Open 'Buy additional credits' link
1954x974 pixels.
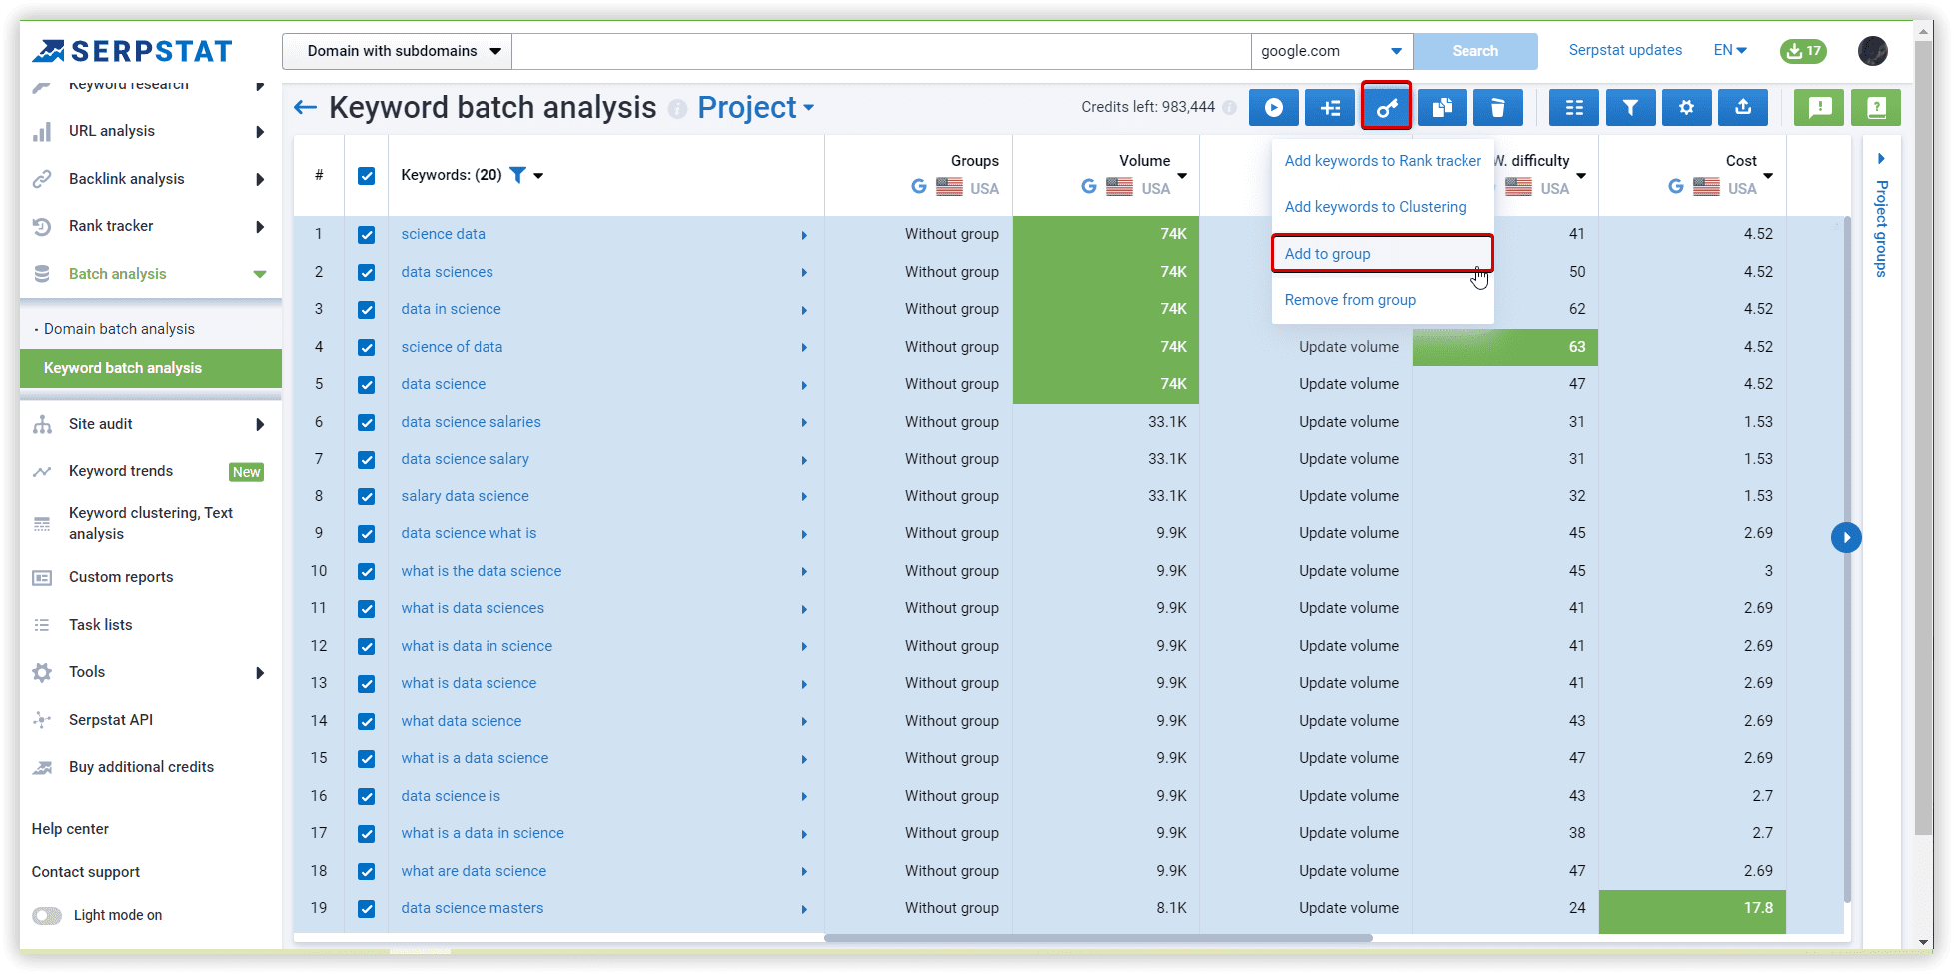[x=140, y=767]
